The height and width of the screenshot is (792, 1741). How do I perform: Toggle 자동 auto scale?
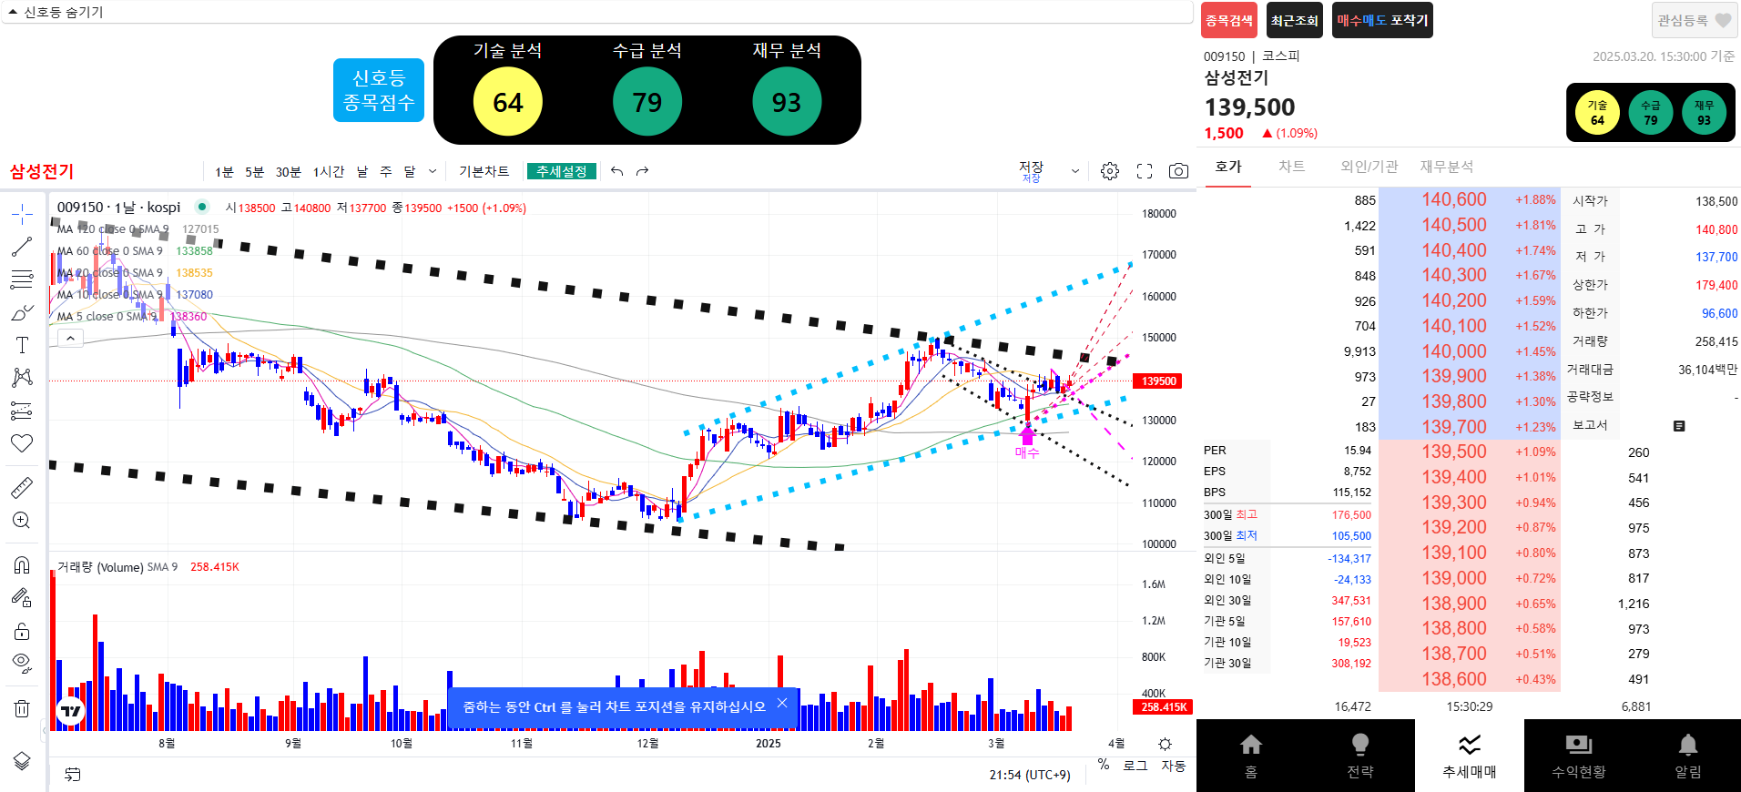[1174, 766]
